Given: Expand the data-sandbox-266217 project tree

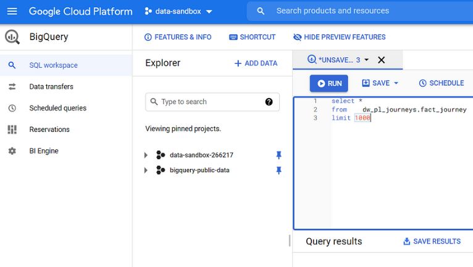Looking at the screenshot, I should click(146, 155).
